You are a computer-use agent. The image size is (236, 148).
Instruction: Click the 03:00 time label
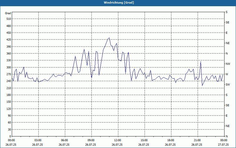[38, 140]
